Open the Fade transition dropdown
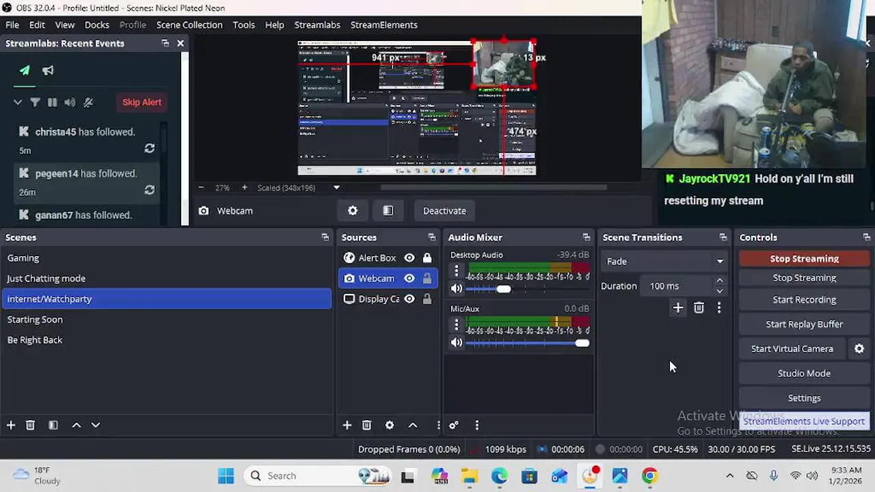 click(x=664, y=261)
